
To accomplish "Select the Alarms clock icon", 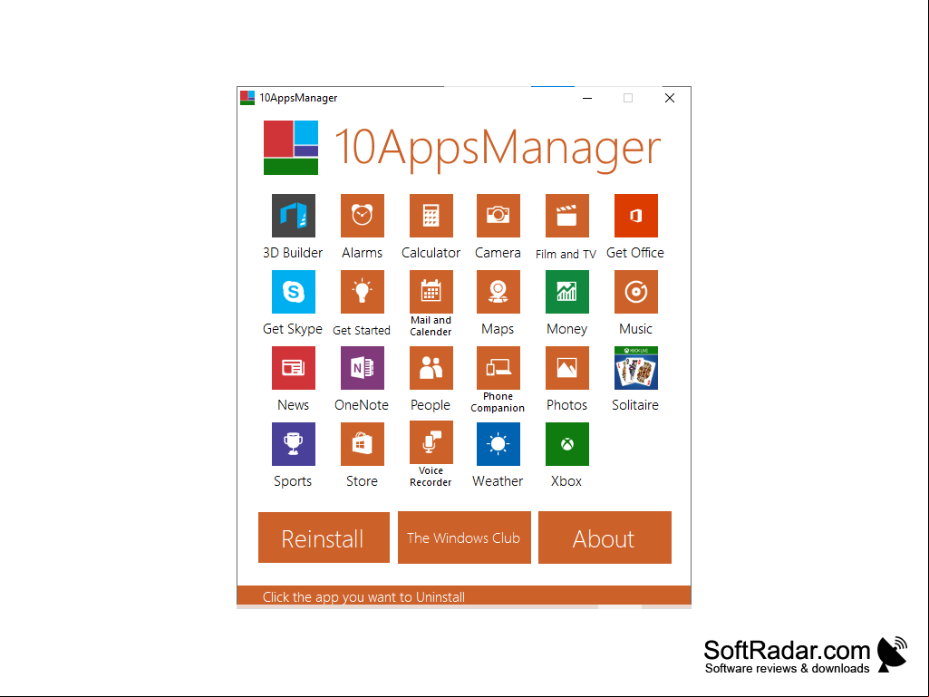I will [x=362, y=216].
